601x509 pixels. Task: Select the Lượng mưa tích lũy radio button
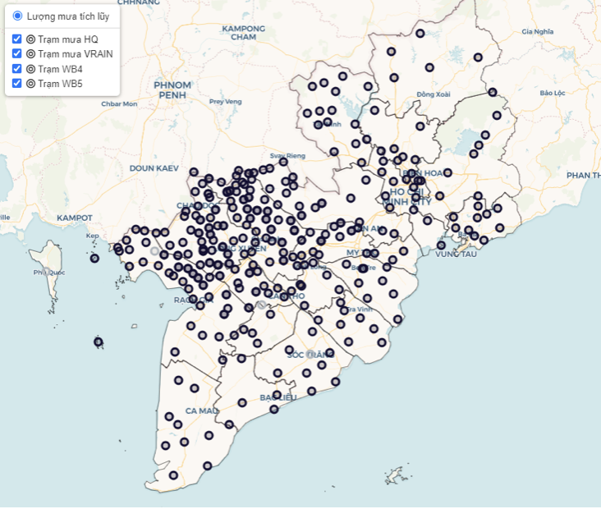(x=17, y=16)
